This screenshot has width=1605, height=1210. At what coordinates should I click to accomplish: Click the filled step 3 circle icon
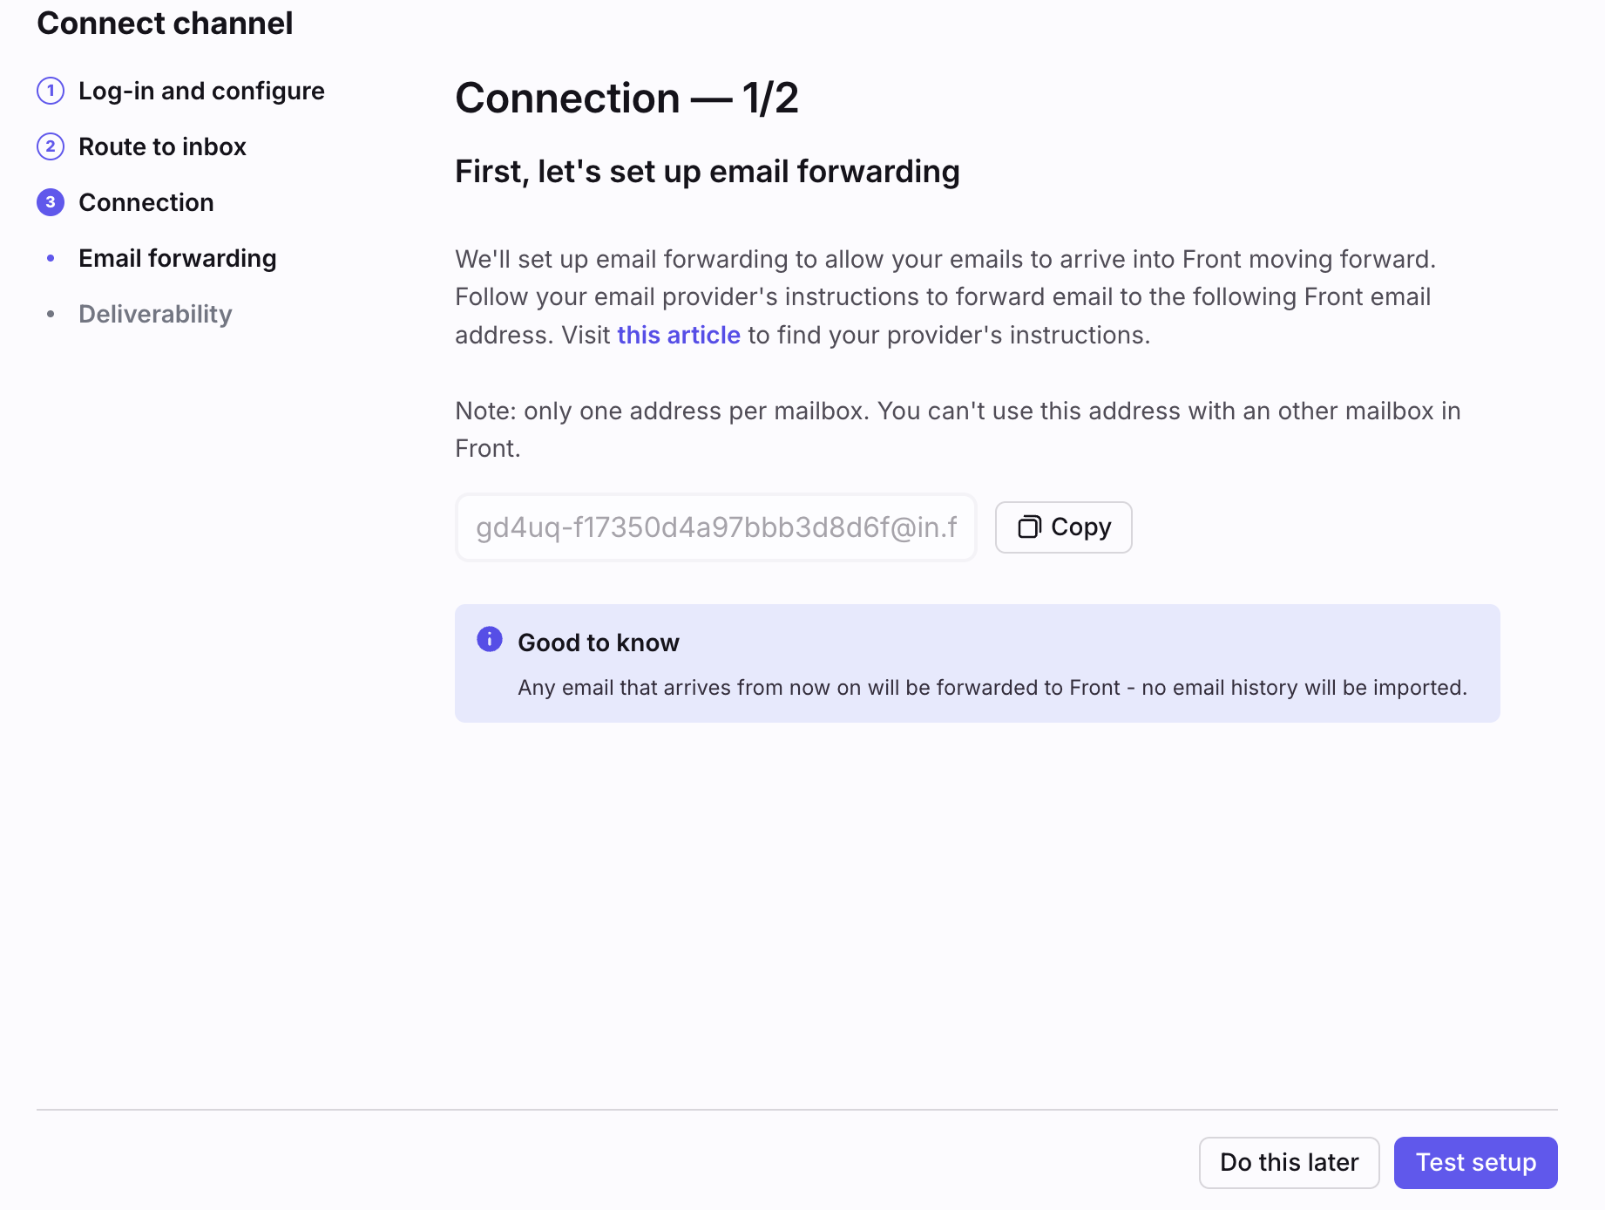tap(51, 202)
